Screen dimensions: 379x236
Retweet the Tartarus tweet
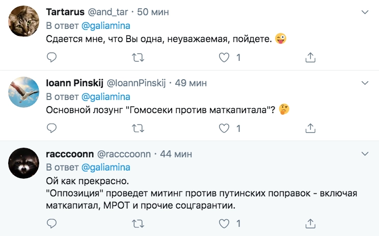click(138, 58)
